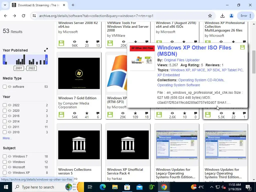Check the Microsoft subject filter

pos(4,167)
